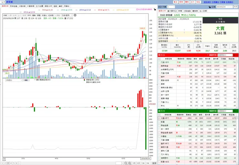Switch to the 月營收 tab
The width and height of the screenshot is (239, 165).
(x=67, y=6)
